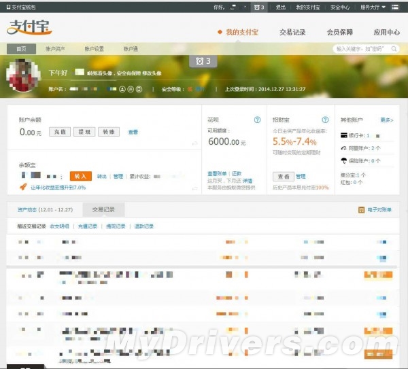408x369 pixels.
Task: Click the collapse arrow icon in 余额宝 panel
Action: (x=194, y=188)
